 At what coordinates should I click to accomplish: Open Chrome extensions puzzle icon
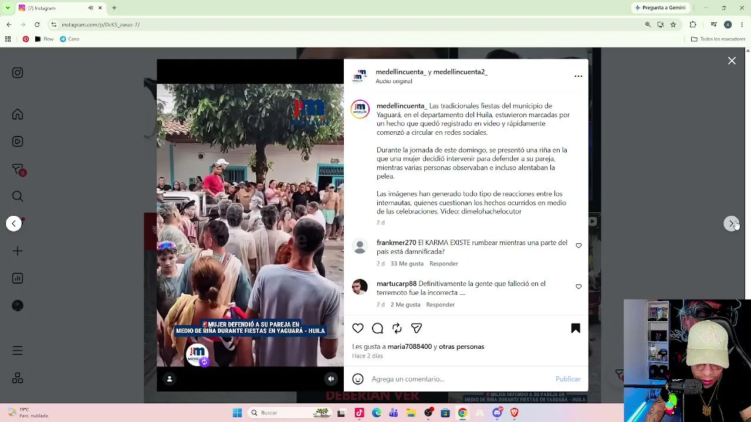(693, 25)
